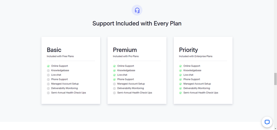Click scrollbar down arrow at bottom
This screenshot has width=277, height=130.
click(x=275, y=128)
